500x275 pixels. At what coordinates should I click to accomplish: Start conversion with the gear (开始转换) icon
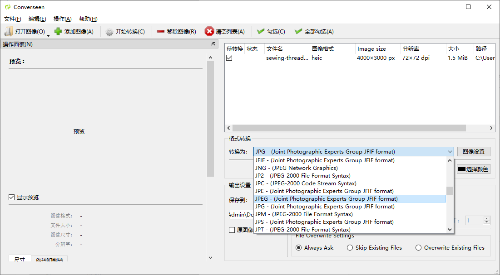tap(109, 32)
